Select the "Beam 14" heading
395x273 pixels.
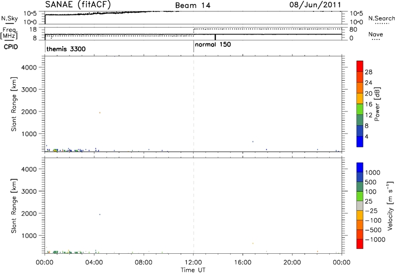pyautogui.click(x=193, y=5)
